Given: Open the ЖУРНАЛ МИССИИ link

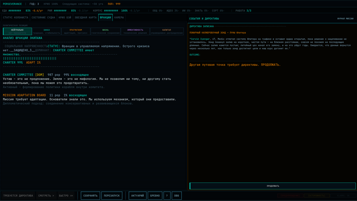Looking at the screenshot, I should pyautogui.click(x=345, y=19).
